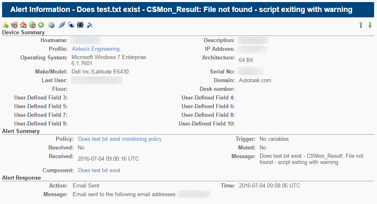This screenshot has height=204, width=377.
Task: Click the computer with red prohibited icon
Action: [x=14, y=25]
